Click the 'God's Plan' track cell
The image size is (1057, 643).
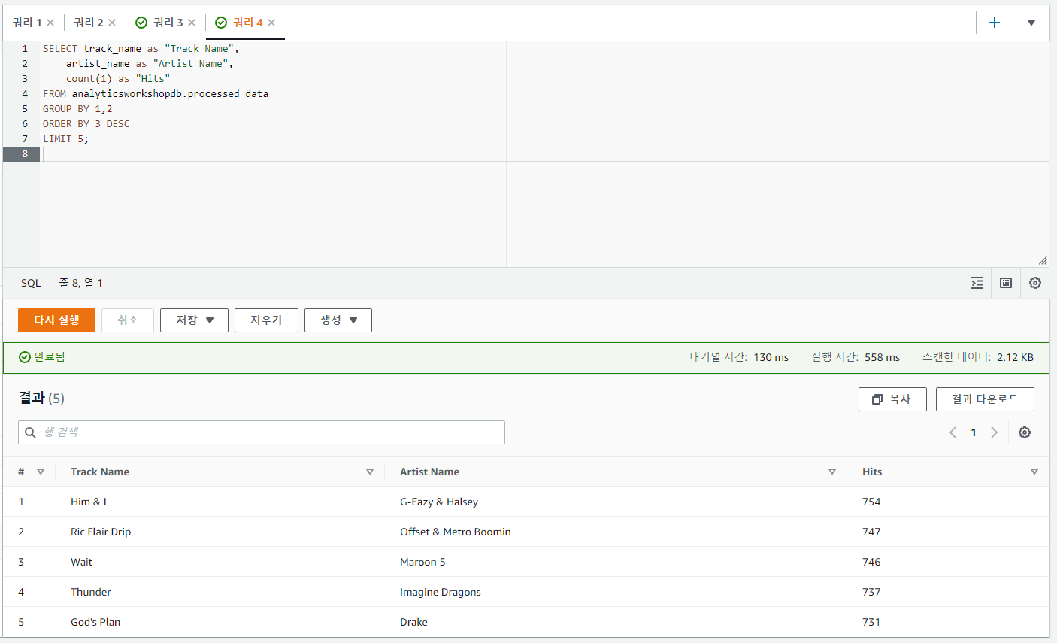click(x=95, y=622)
